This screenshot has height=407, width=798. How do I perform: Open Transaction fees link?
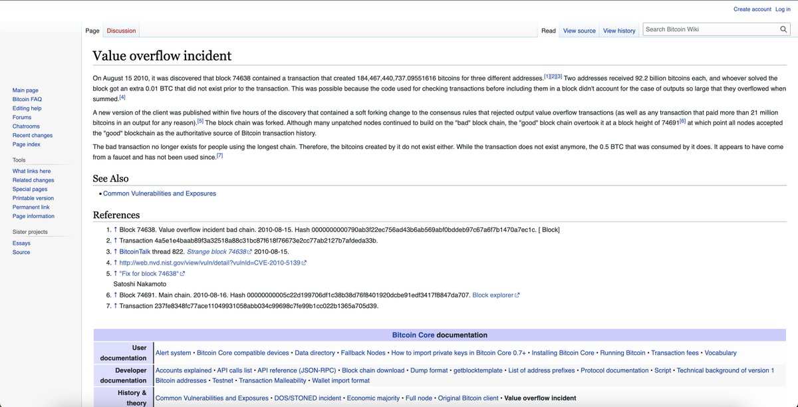675,352
